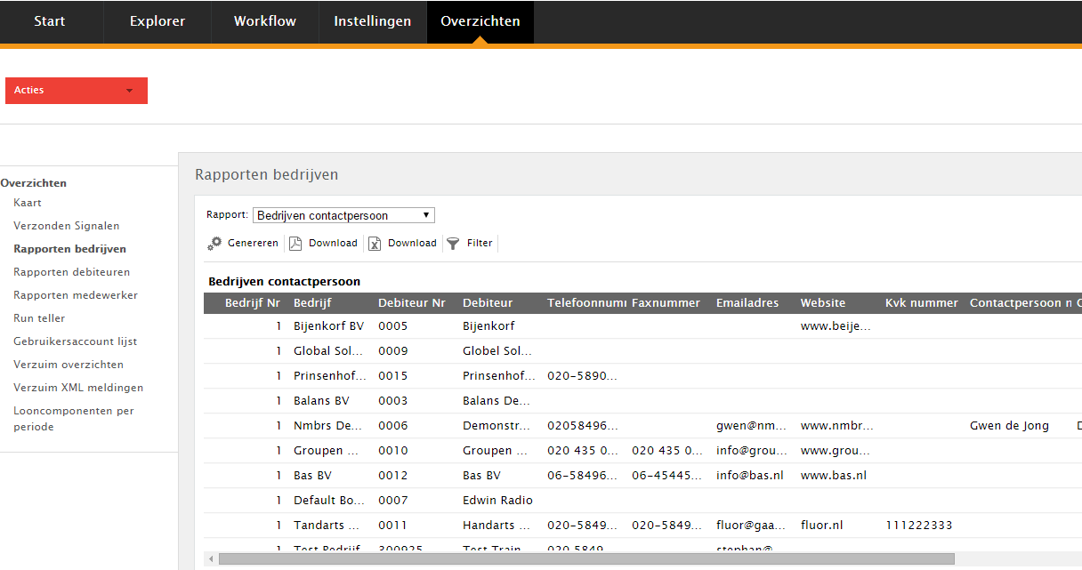Select debiteur number 0009 cell
The image size is (1082, 570).
click(392, 351)
